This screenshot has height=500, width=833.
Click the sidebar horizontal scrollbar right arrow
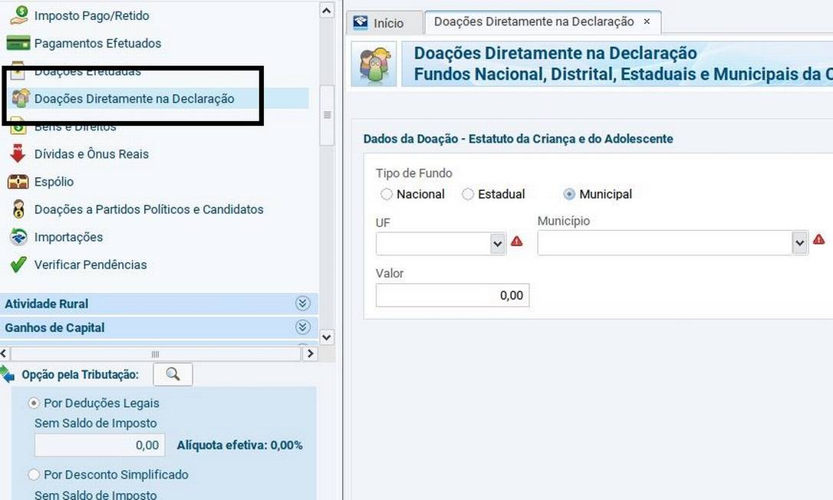click(x=310, y=354)
